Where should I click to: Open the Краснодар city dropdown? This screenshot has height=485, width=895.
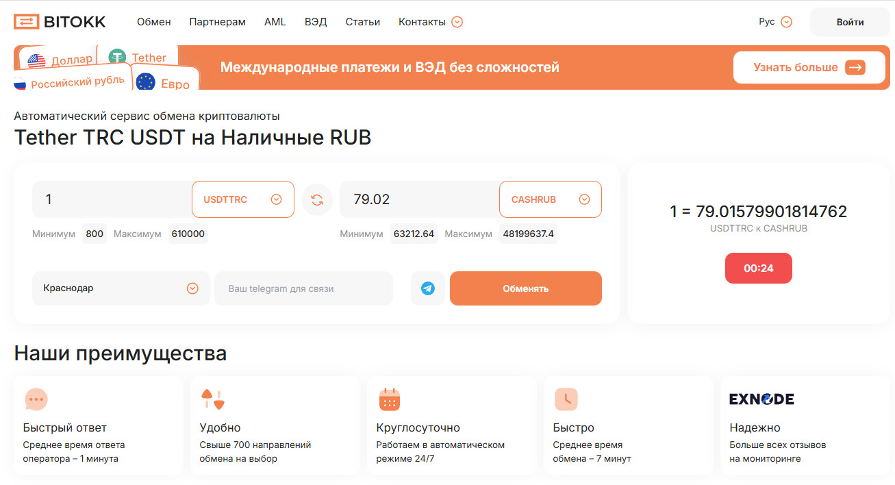(x=121, y=288)
